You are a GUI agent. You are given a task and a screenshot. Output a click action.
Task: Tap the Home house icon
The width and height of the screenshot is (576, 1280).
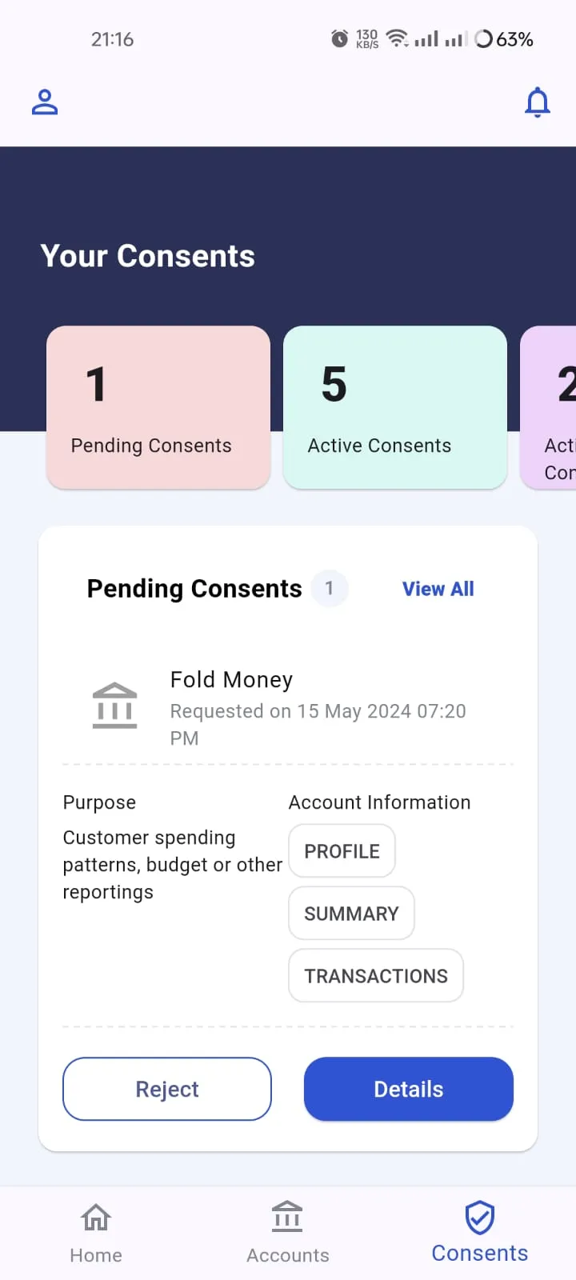pyautogui.click(x=96, y=1218)
